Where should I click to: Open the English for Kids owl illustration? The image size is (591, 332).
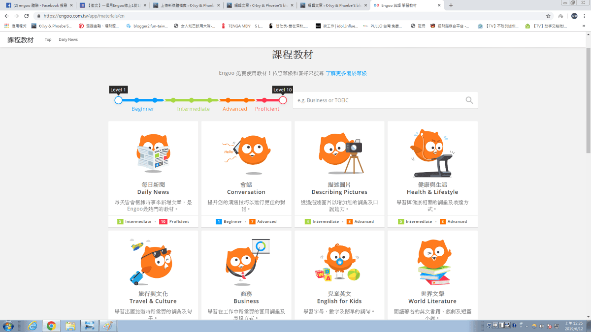click(339, 263)
